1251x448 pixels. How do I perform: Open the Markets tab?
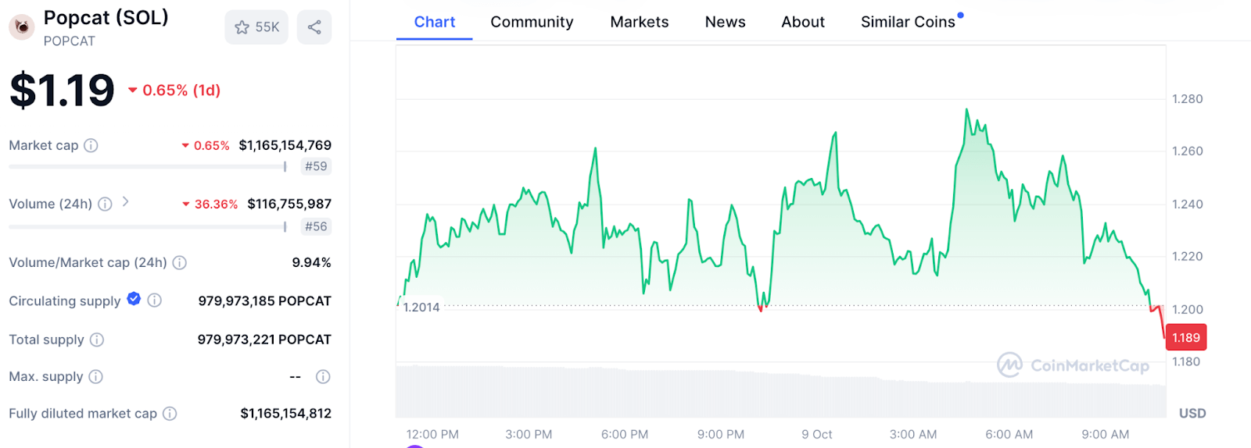click(x=640, y=22)
